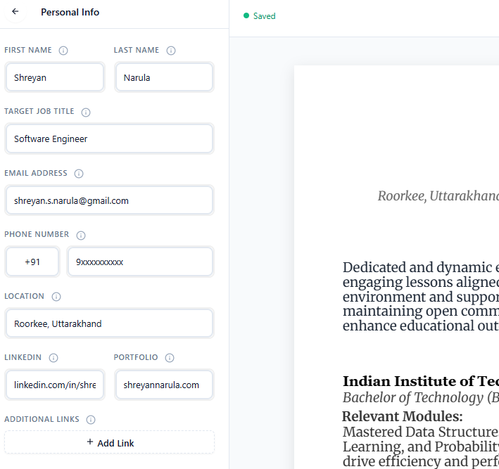Focus the Last Name field containing Narula
The image size is (499, 469).
(164, 77)
